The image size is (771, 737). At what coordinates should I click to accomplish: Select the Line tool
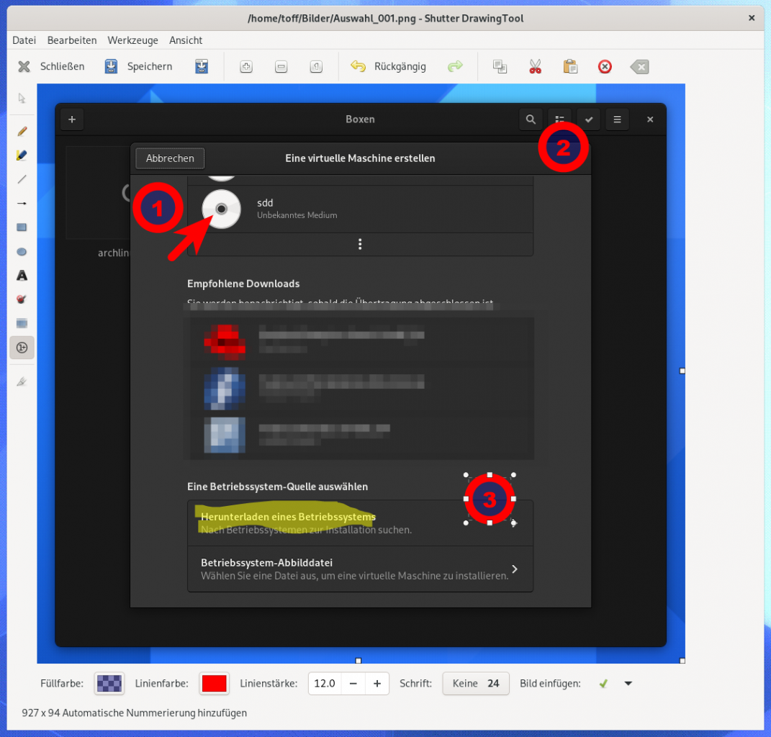[x=22, y=178]
